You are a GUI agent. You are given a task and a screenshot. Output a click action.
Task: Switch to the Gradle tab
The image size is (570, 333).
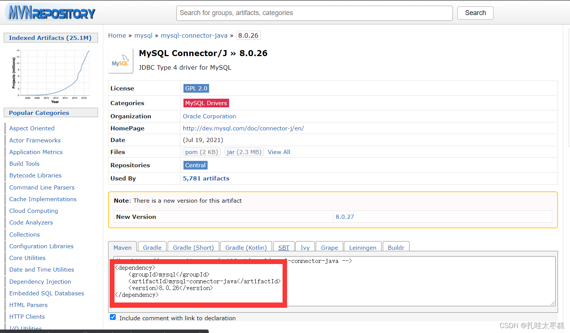click(152, 247)
